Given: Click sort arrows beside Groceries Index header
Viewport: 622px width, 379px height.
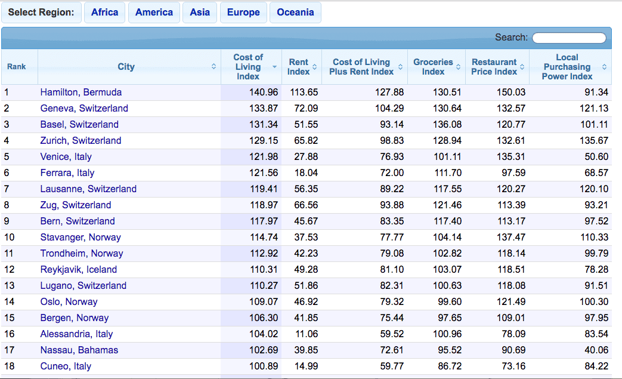Looking at the screenshot, I should point(459,67).
